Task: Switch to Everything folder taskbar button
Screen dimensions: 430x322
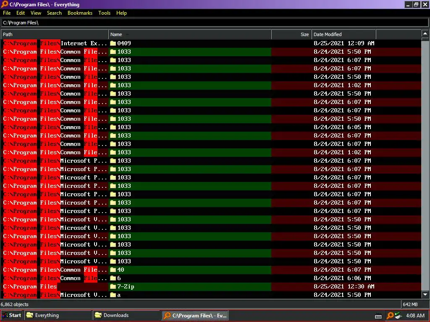Action: click(58, 315)
